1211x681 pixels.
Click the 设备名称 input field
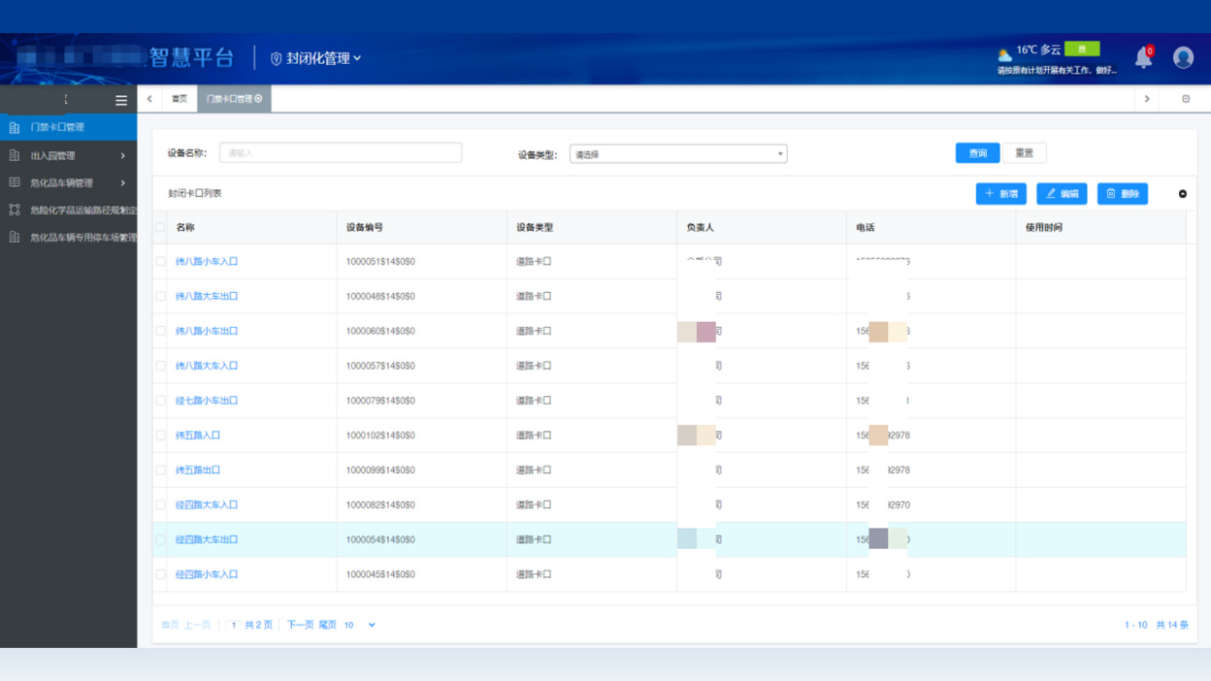(341, 153)
